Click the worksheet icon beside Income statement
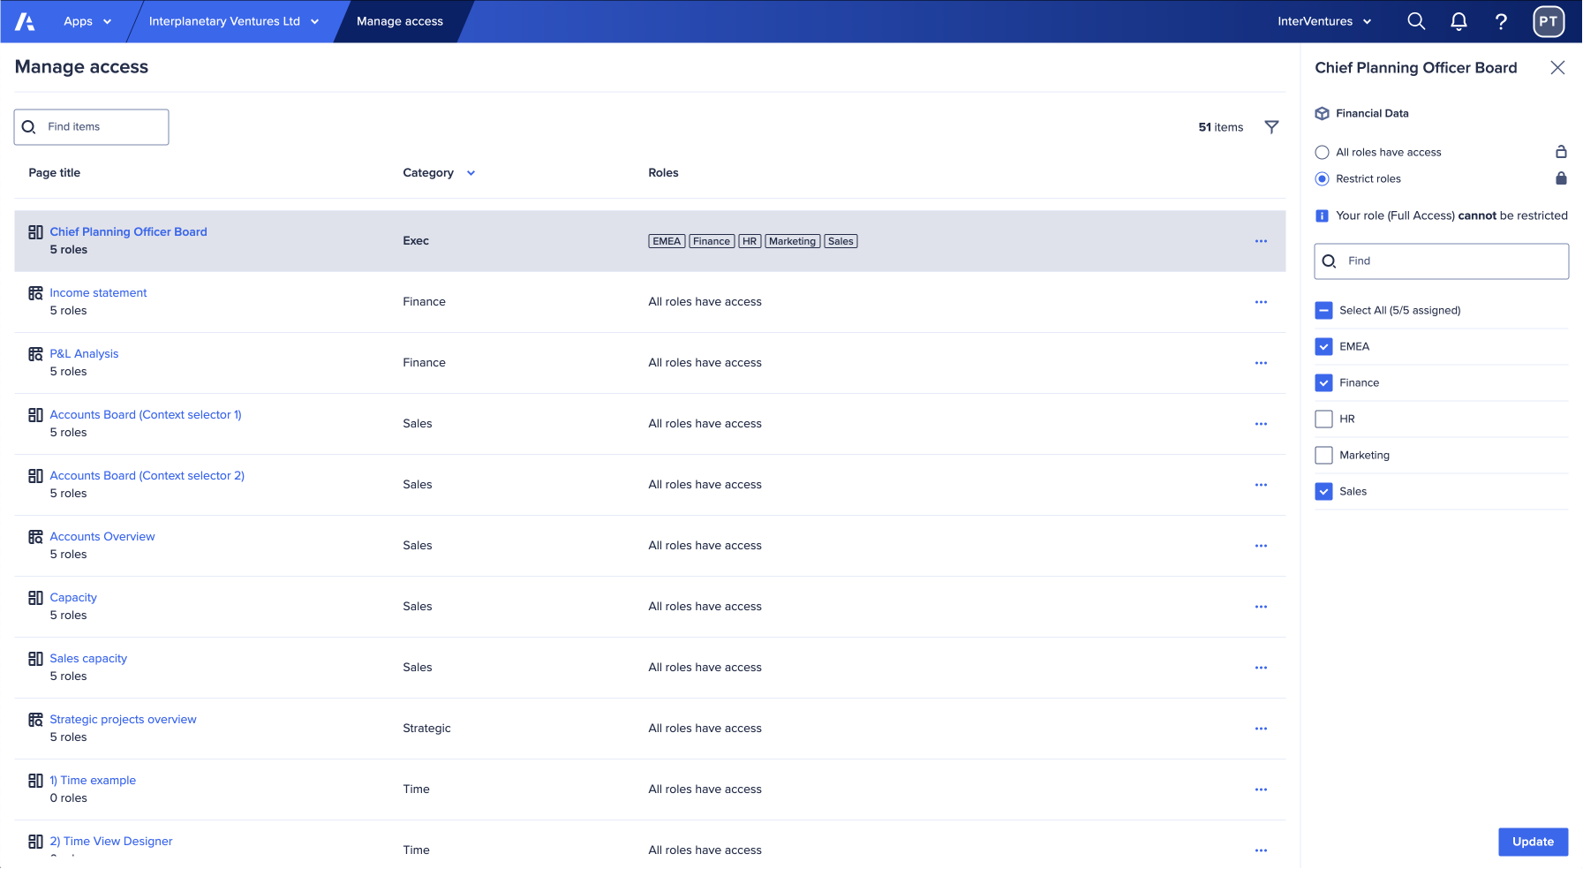 pos(35,292)
